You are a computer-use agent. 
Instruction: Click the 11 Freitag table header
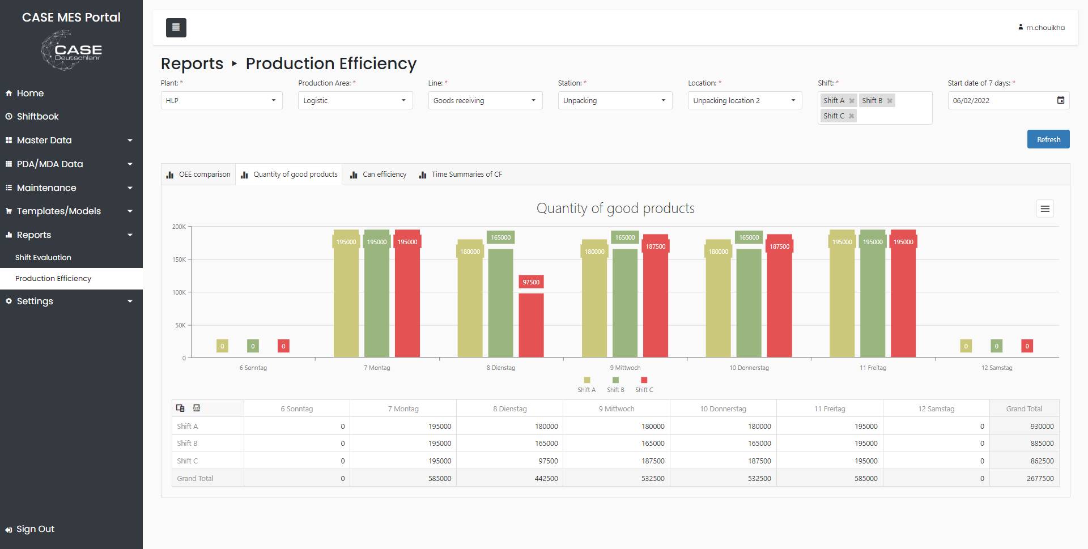(830, 408)
